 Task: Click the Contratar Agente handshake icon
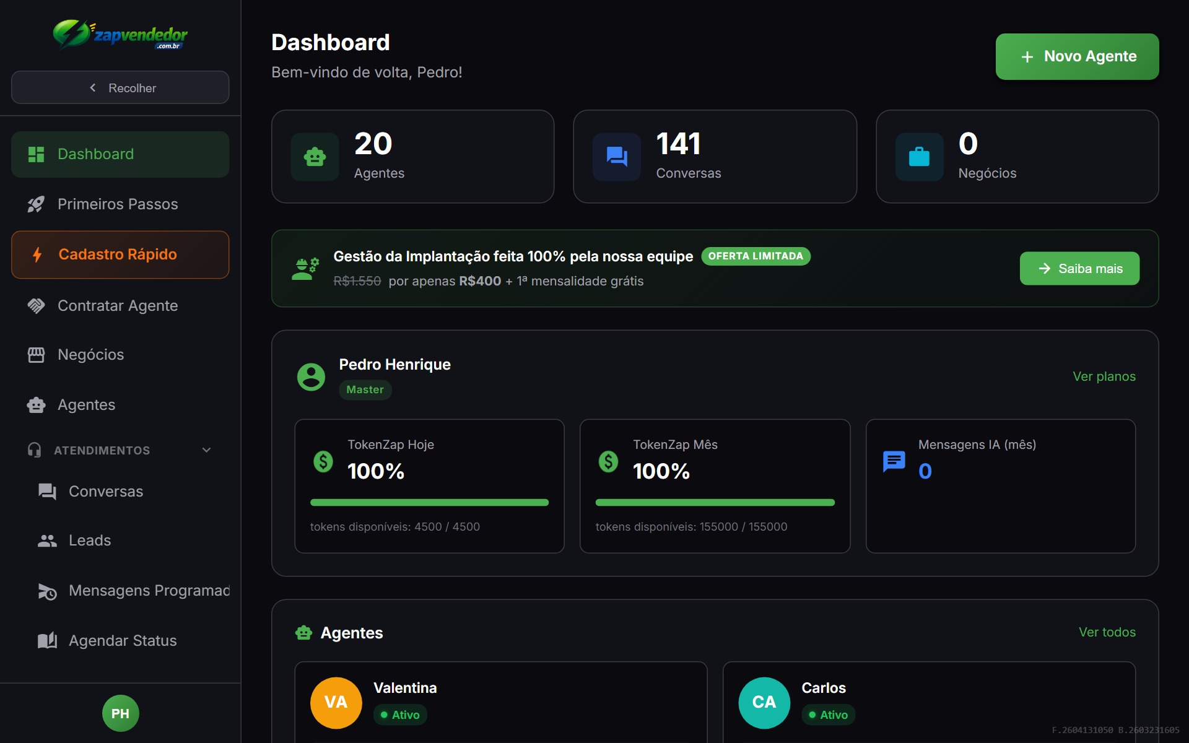click(36, 305)
